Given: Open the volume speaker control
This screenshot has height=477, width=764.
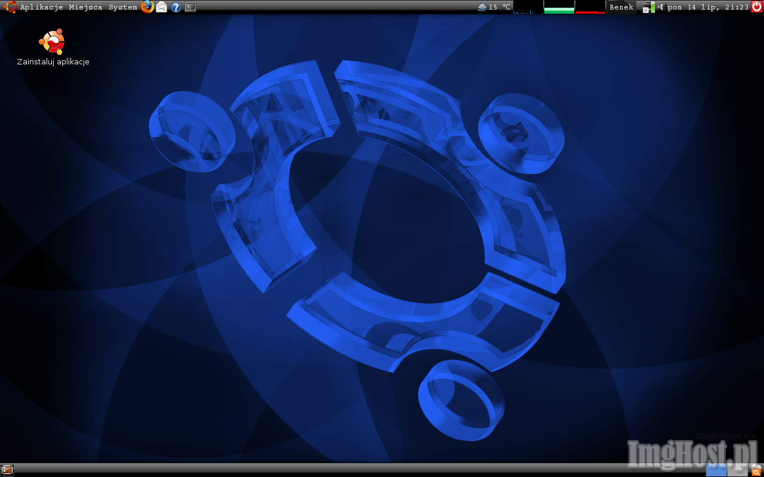Looking at the screenshot, I should (661, 7).
